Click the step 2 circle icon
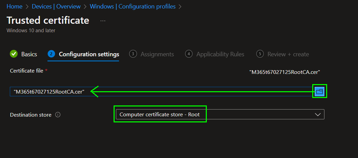The height and width of the screenshot is (158, 358). click(x=51, y=54)
